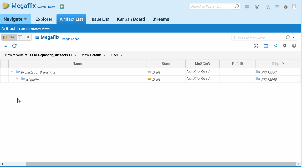Click the circular list icon in header

point(257,7)
